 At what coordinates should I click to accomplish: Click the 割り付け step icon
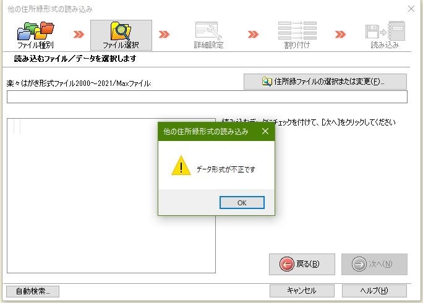coord(297,35)
